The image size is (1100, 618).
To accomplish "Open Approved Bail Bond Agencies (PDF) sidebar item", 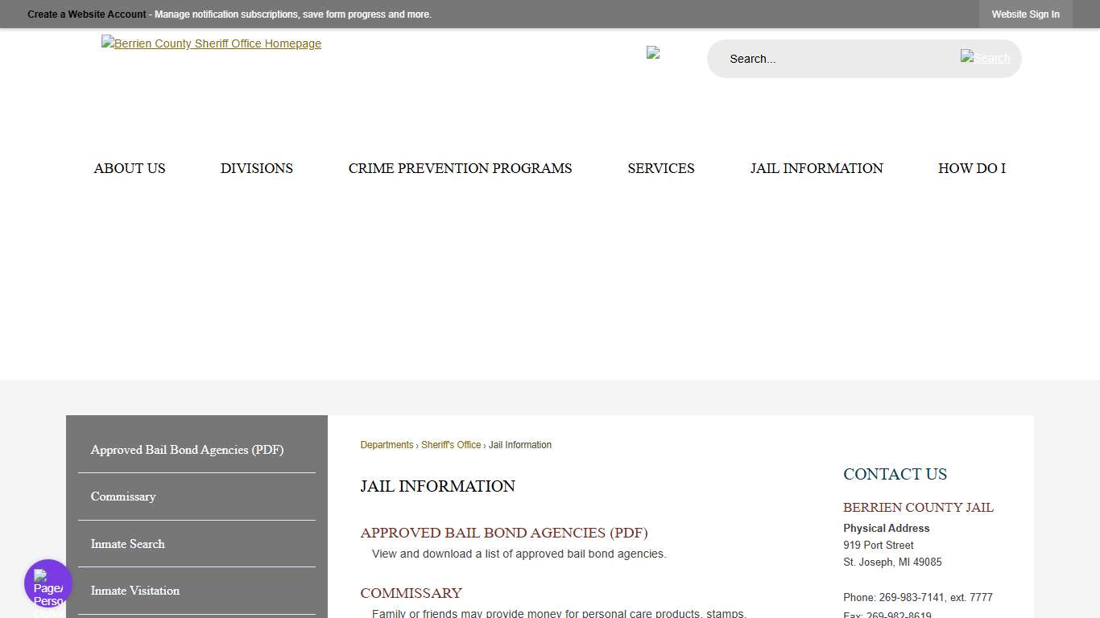I will tap(187, 450).
